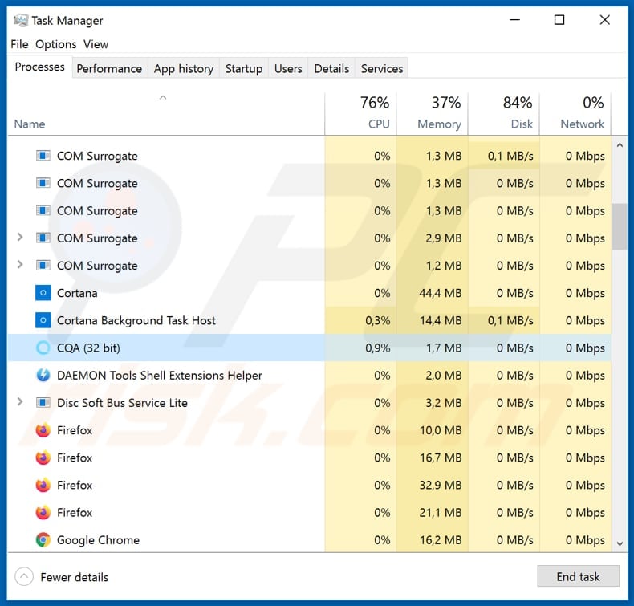Select the Cortana Background Task Host row
634x606 pixels.
(309, 320)
